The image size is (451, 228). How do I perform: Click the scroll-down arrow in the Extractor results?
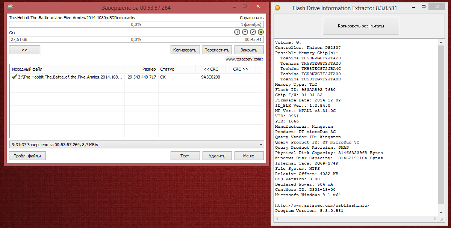click(x=442, y=213)
